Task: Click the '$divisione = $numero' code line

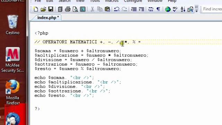Action: (83, 60)
